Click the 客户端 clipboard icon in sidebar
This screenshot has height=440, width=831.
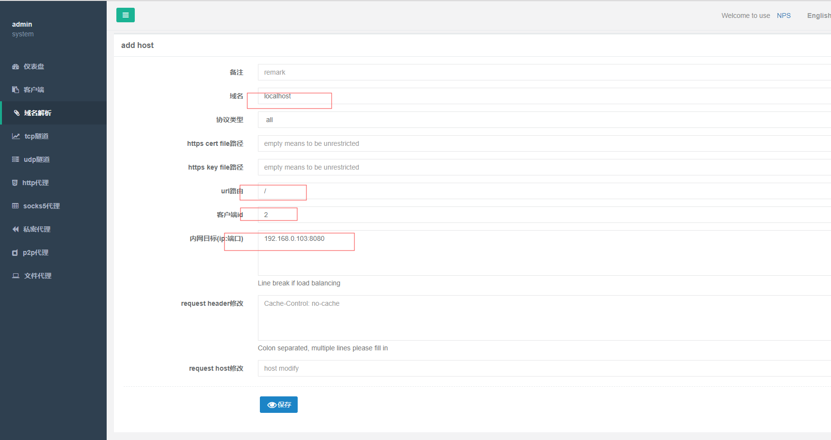pos(16,90)
